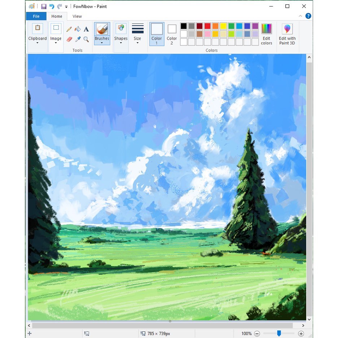The image size is (338, 338).
Task: Pick the orange color swatch
Action: click(x=215, y=26)
